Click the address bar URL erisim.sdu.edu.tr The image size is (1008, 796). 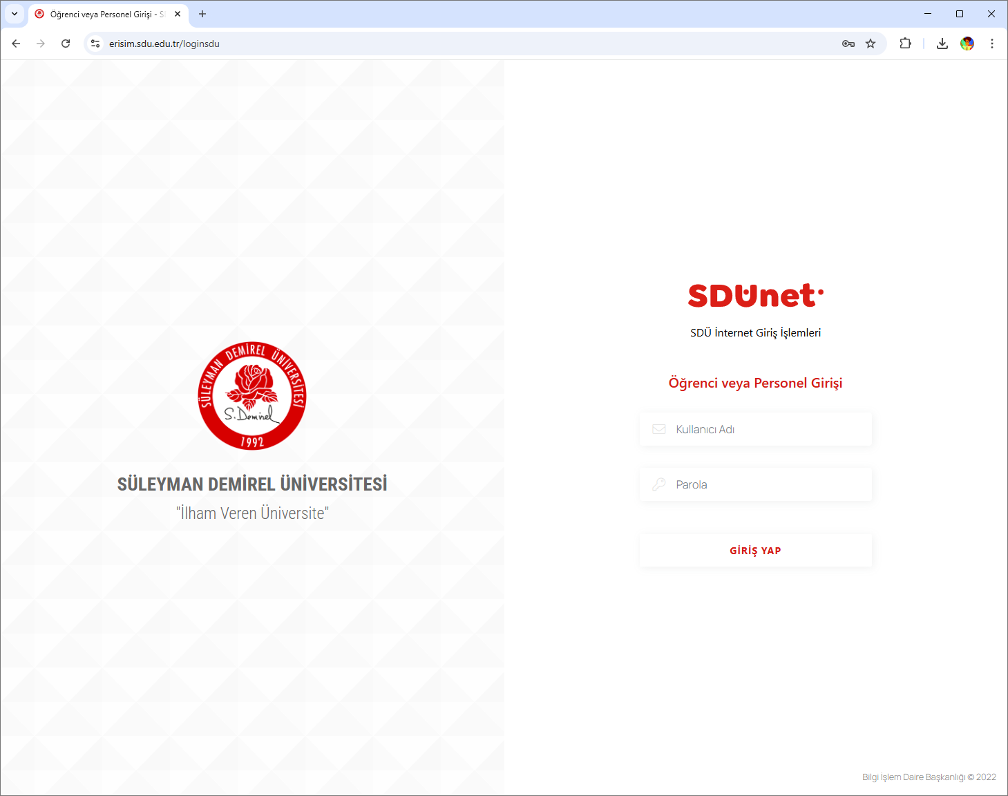[x=164, y=44]
